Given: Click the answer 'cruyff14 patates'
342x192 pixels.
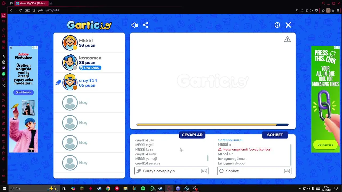Looking at the screenshot, I should click(148, 163).
